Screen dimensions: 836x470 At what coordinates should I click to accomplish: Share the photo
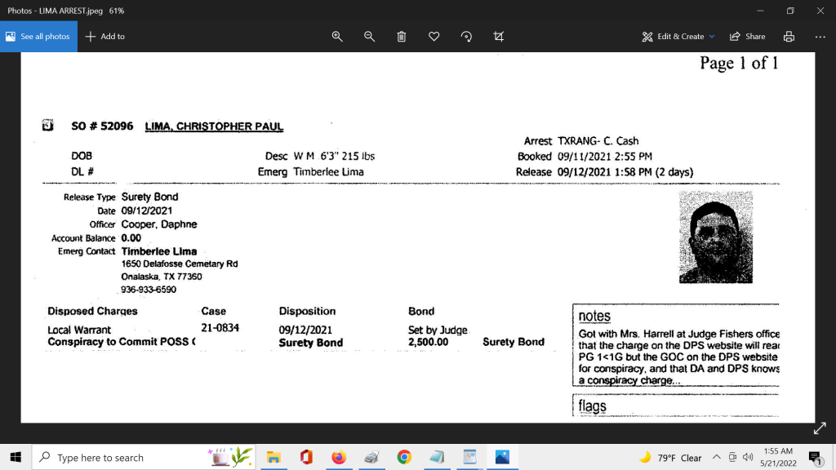(x=748, y=36)
